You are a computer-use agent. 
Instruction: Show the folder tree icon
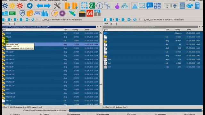[x=107, y=6]
